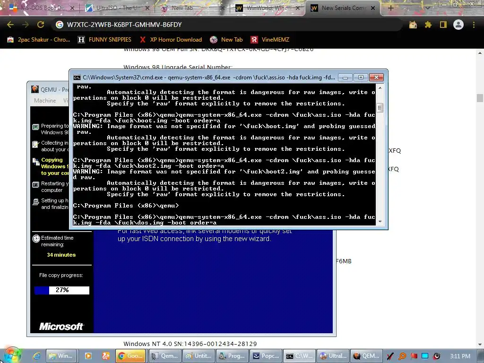This screenshot has height=363, width=484.
Task: Click the estimated time clock icon
Action: (36, 238)
